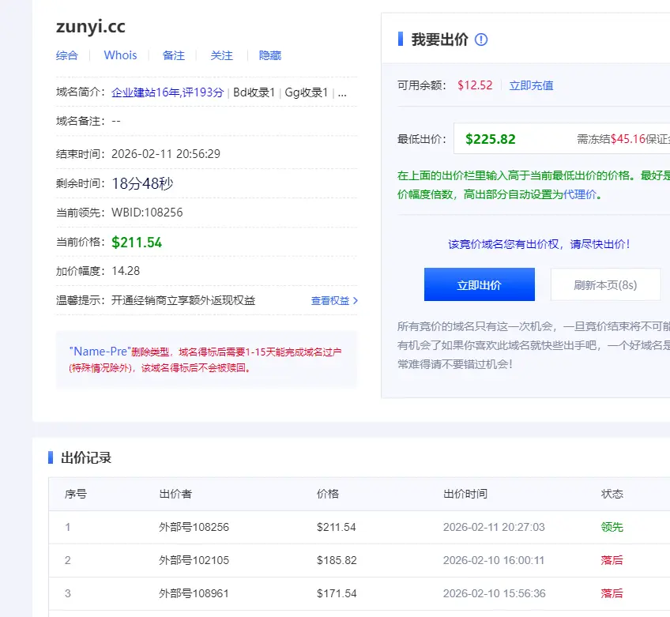Click the 刷新本页 button

605,285
